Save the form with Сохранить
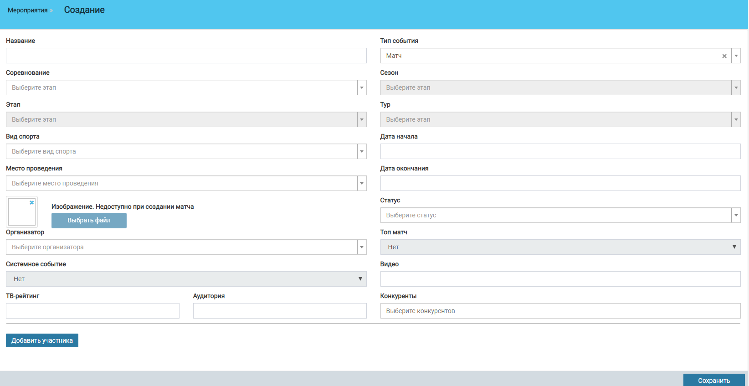This screenshot has width=749, height=386. (713, 380)
